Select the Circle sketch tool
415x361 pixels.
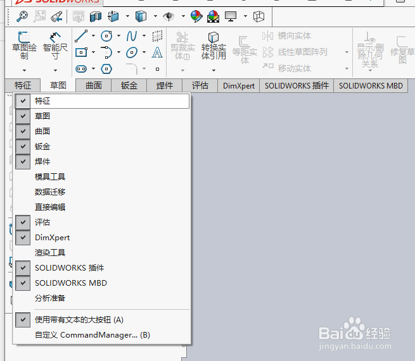point(106,36)
